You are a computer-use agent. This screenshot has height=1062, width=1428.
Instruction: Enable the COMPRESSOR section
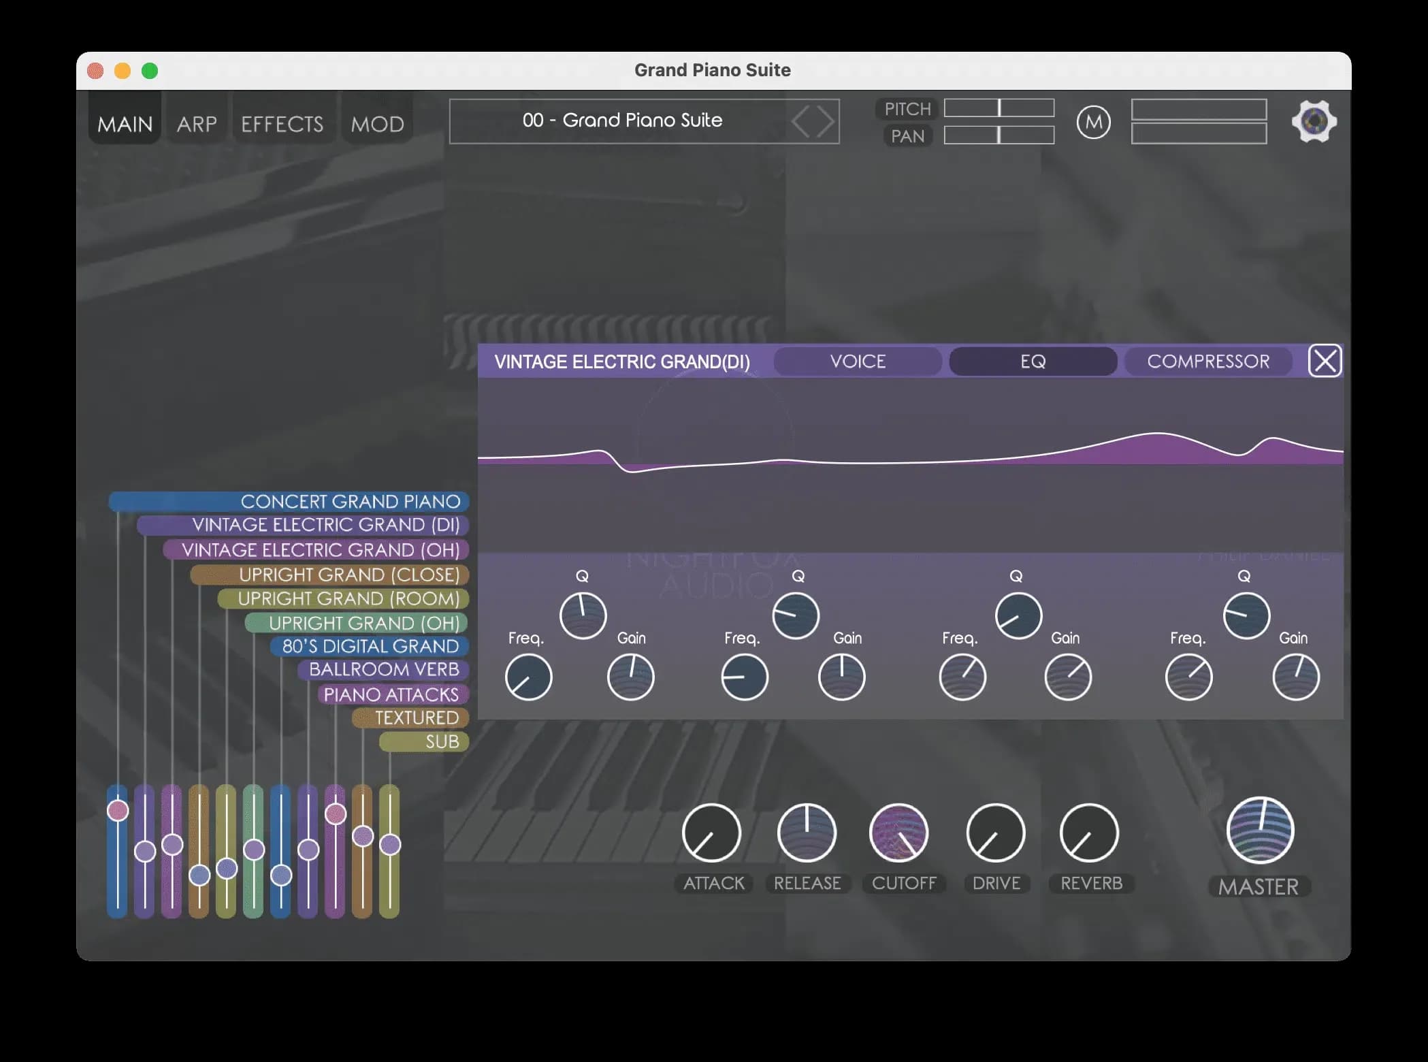coord(1208,361)
